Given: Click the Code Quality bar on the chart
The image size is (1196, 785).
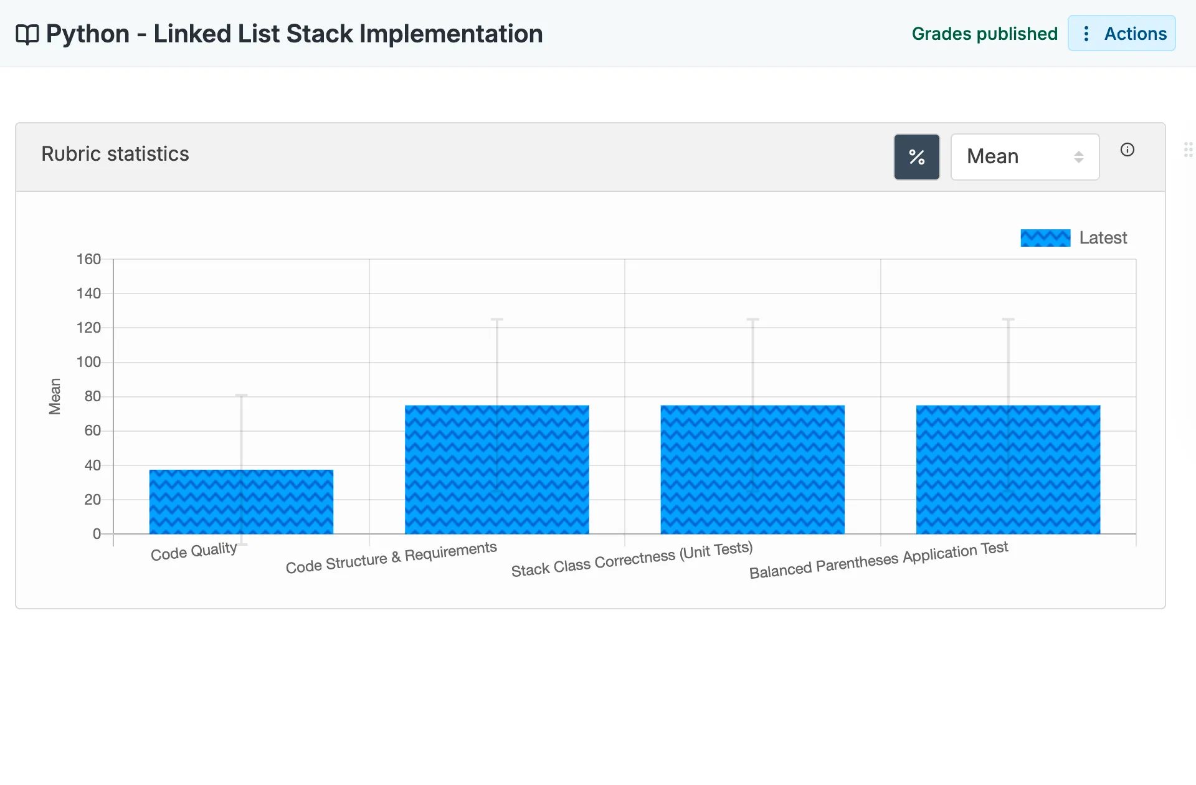Looking at the screenshot, I should pos(241,498).
